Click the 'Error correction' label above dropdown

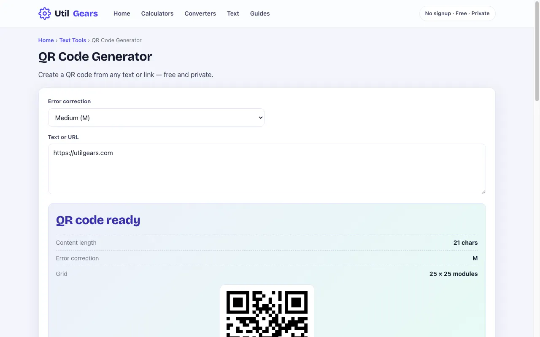69,102
